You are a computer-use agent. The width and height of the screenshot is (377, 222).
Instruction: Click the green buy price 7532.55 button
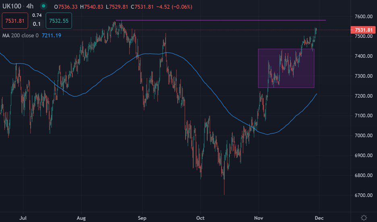[59, 21]
